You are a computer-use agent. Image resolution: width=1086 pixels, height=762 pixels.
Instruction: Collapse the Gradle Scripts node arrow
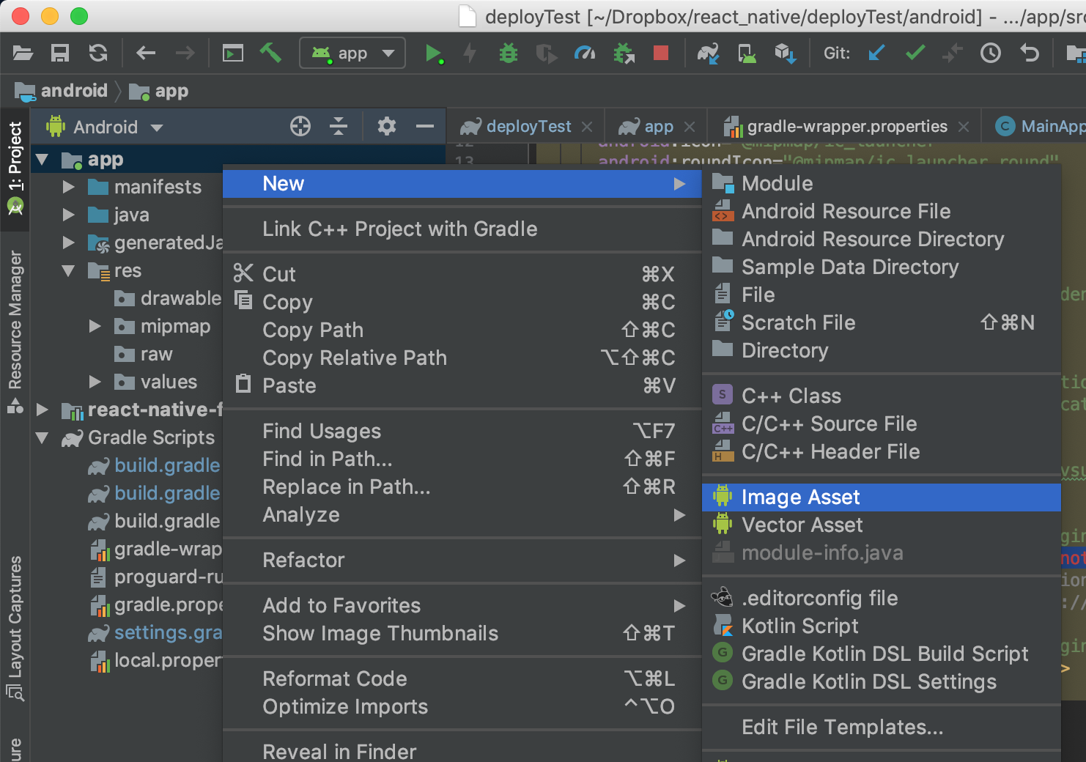43,437
